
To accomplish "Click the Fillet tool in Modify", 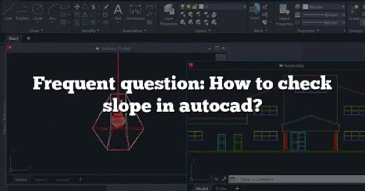I will pyautogui.click(x=93, y=15).
